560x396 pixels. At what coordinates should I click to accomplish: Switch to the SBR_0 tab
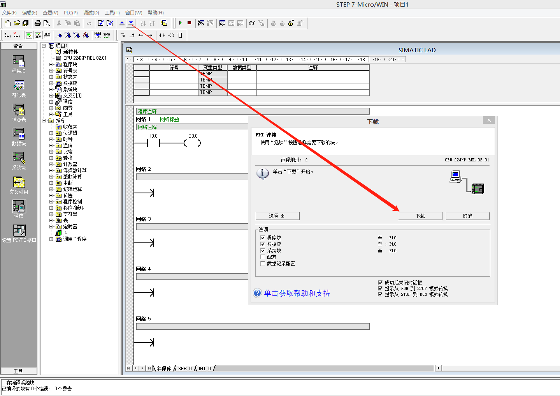pos(185,368)
